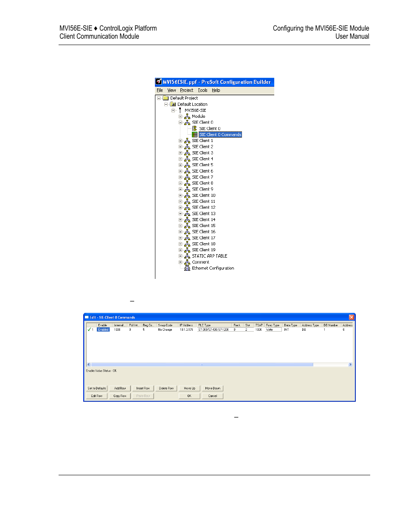Collapse the SIE Client 0 node

click(x=180, y=122)
